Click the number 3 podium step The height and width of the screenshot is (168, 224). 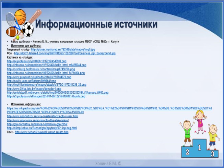coord(212,154)
